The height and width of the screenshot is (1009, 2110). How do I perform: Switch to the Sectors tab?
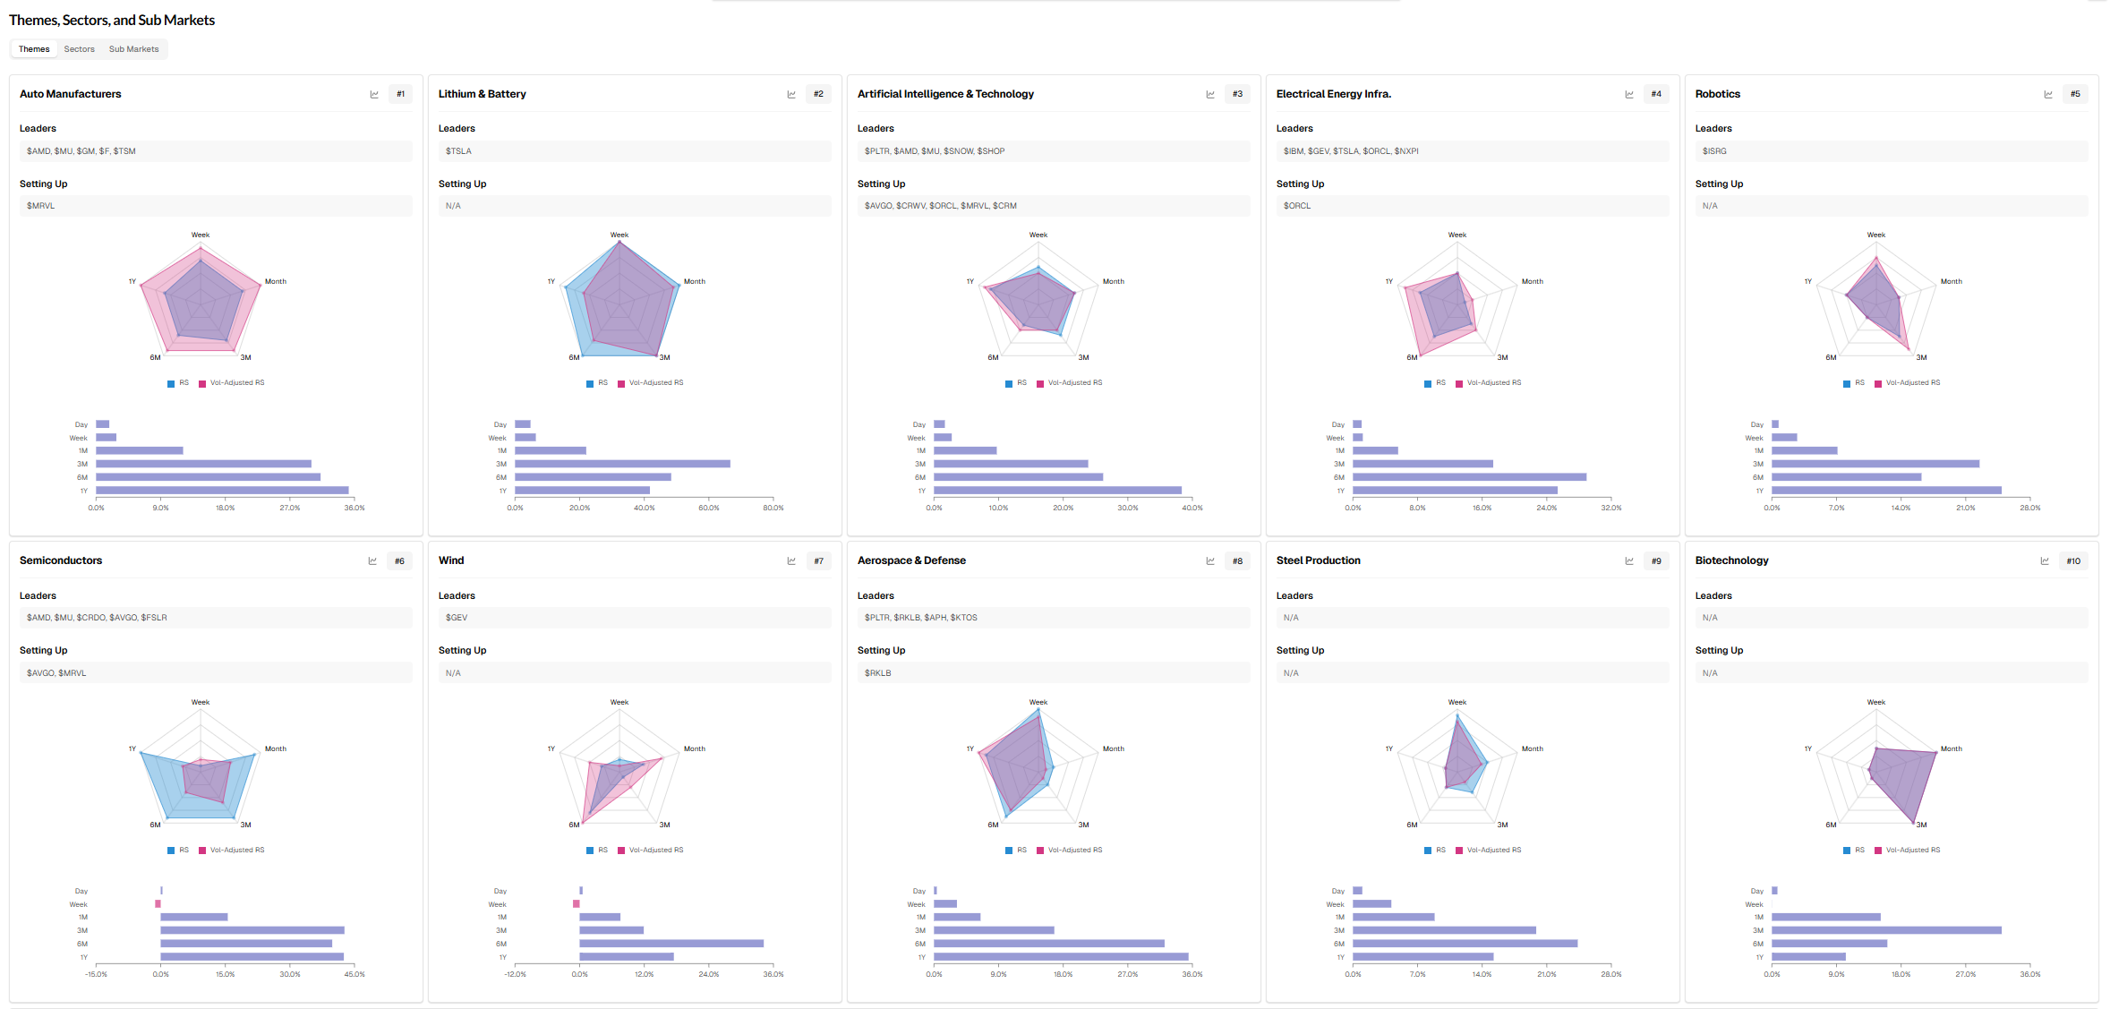click(x=79, y=49)
